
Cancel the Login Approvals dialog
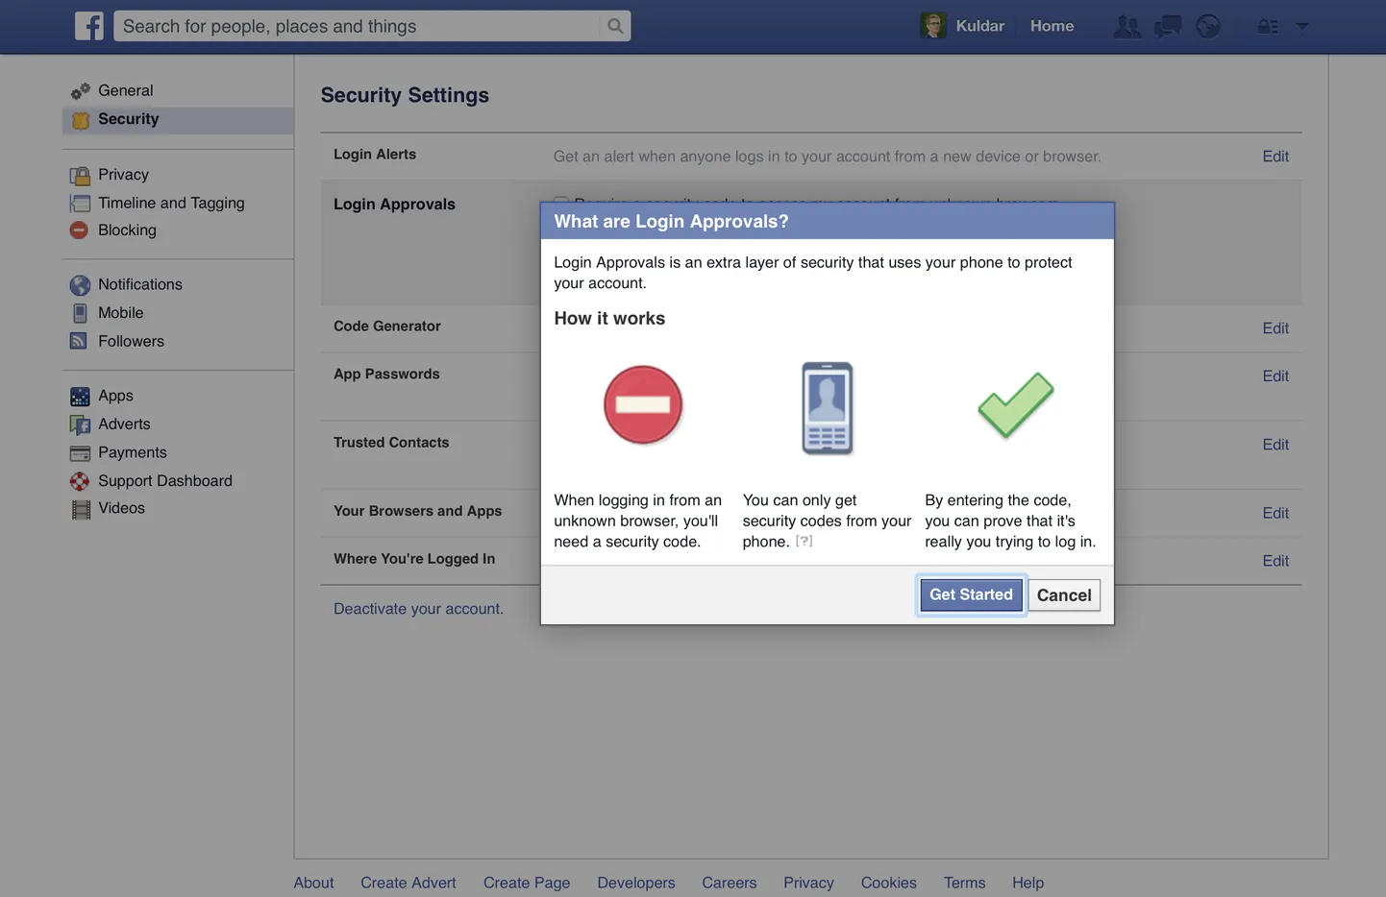point(1064,595)
